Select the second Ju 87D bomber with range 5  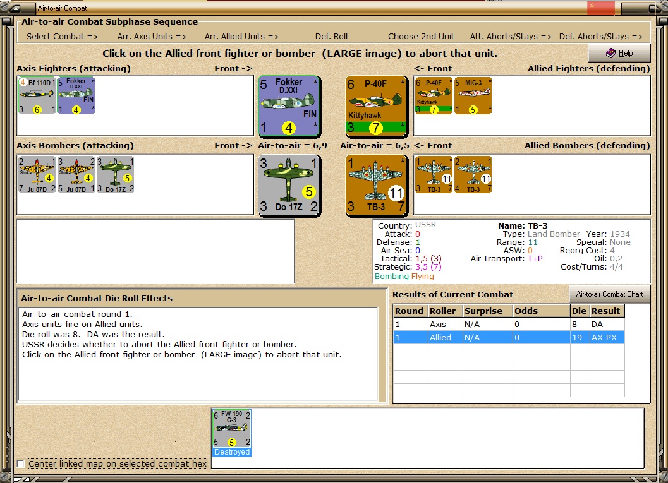pos(76,175)
